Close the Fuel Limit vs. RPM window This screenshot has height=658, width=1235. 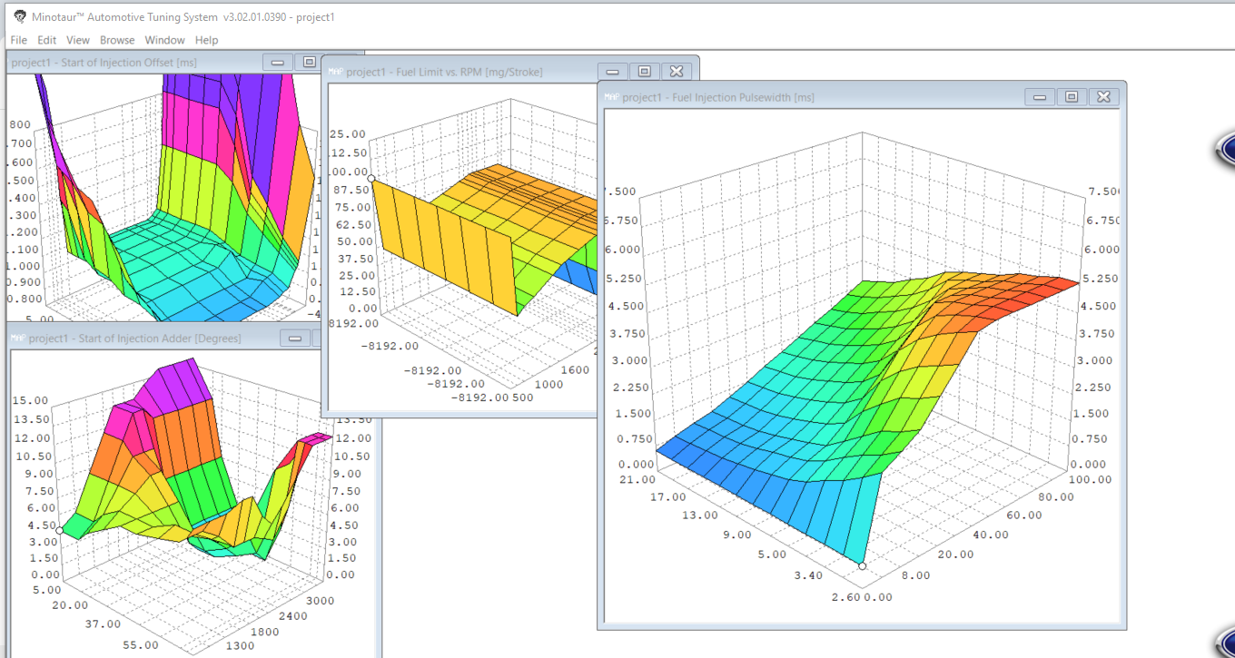click(675, 72)
